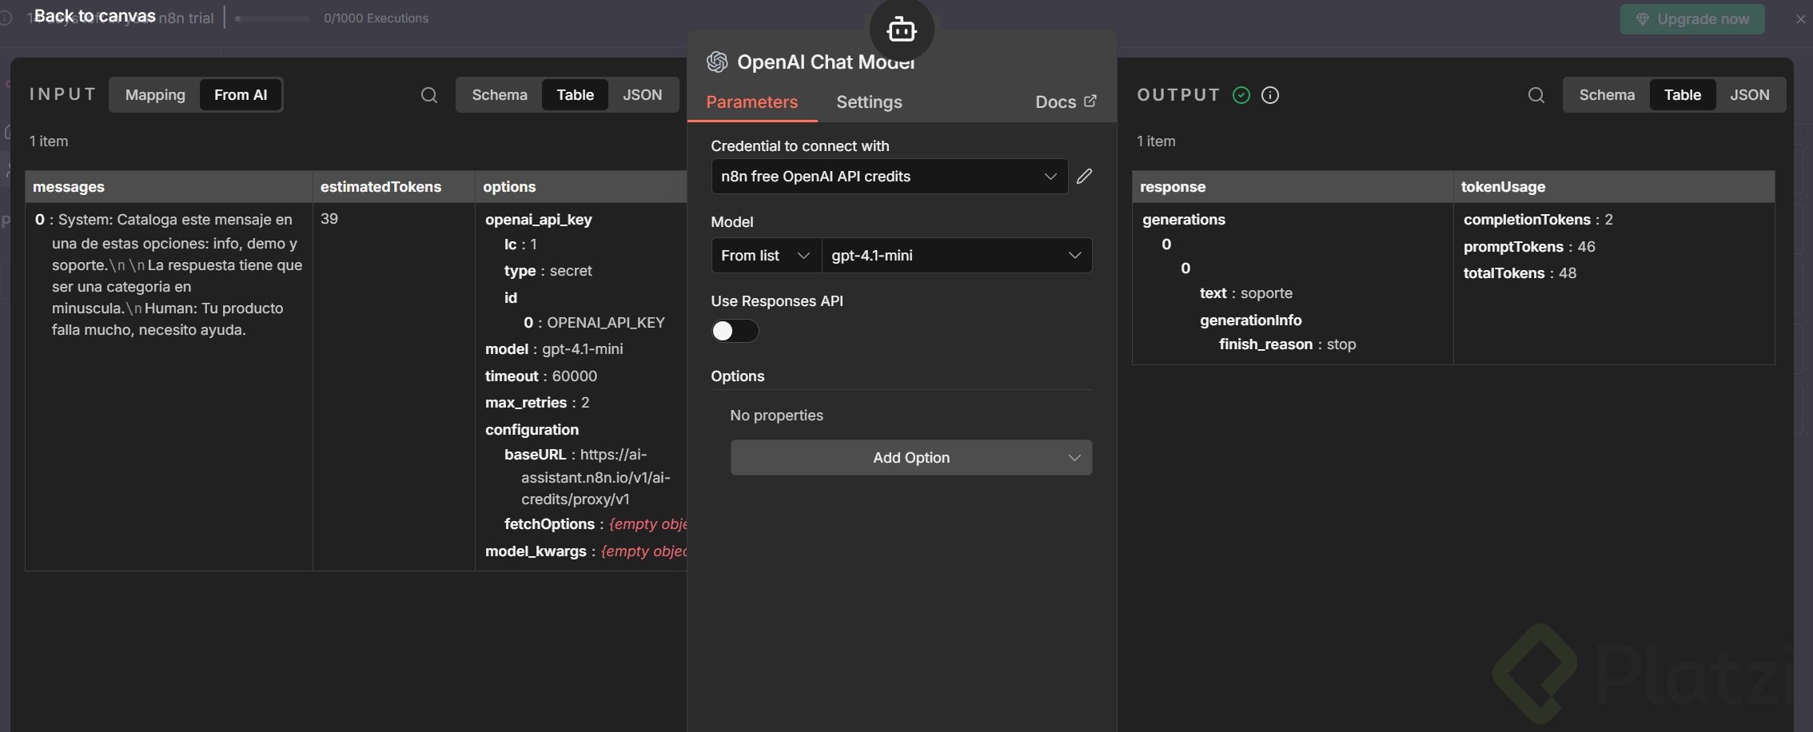The width and height of the screenshot is (1813, 732).
Task: Open Docs external link
Action: click(1066, 101)
